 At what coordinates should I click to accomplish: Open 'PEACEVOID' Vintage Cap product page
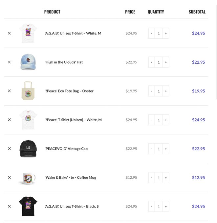[66, 149]
